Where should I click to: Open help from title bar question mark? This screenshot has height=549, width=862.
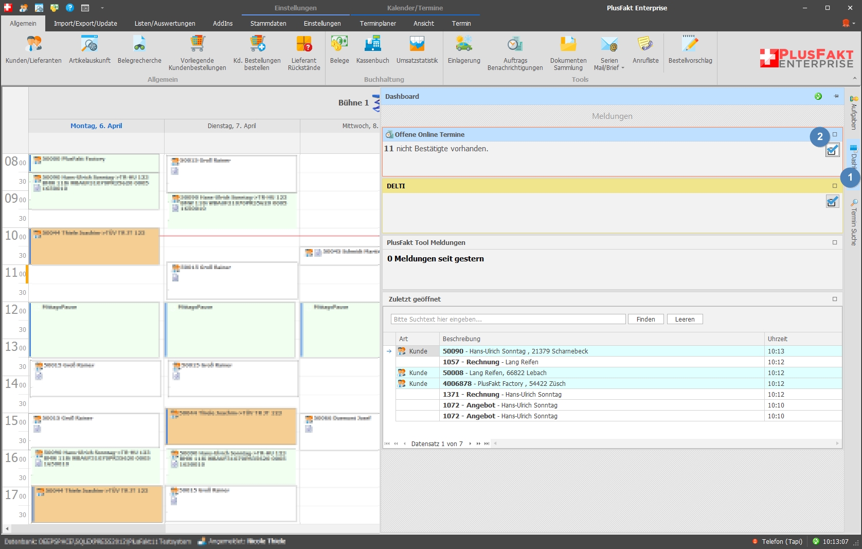pyautogui.click(x=70, y=8)
